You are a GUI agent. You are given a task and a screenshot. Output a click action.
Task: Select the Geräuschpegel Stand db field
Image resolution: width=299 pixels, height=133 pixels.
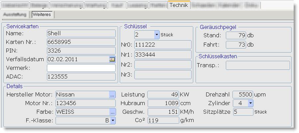[x=236, y=36]
